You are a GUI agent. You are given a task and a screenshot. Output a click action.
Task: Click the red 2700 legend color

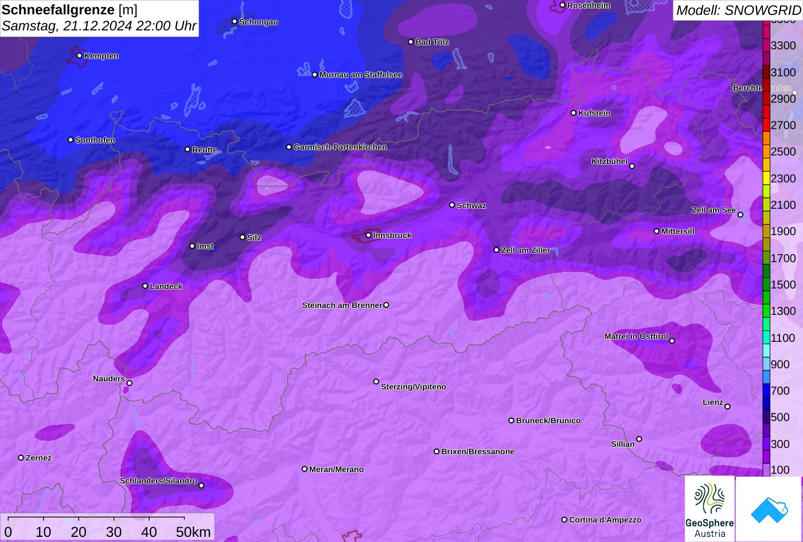[x=766, y=125]
